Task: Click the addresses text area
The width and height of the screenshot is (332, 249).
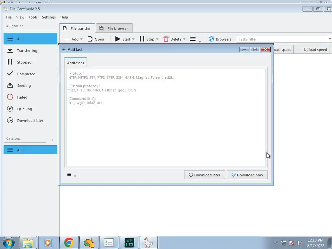Action: pyautogui.click(x=166, y=117)
